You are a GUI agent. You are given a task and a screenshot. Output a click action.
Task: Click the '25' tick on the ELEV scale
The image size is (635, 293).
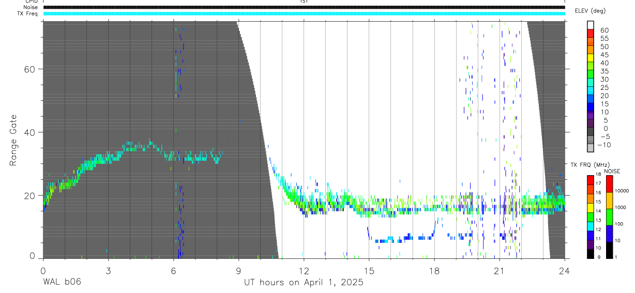coord(604,88)
